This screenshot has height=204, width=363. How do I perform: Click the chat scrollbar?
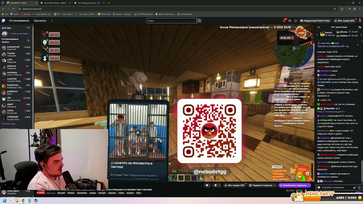pos(362,171)
